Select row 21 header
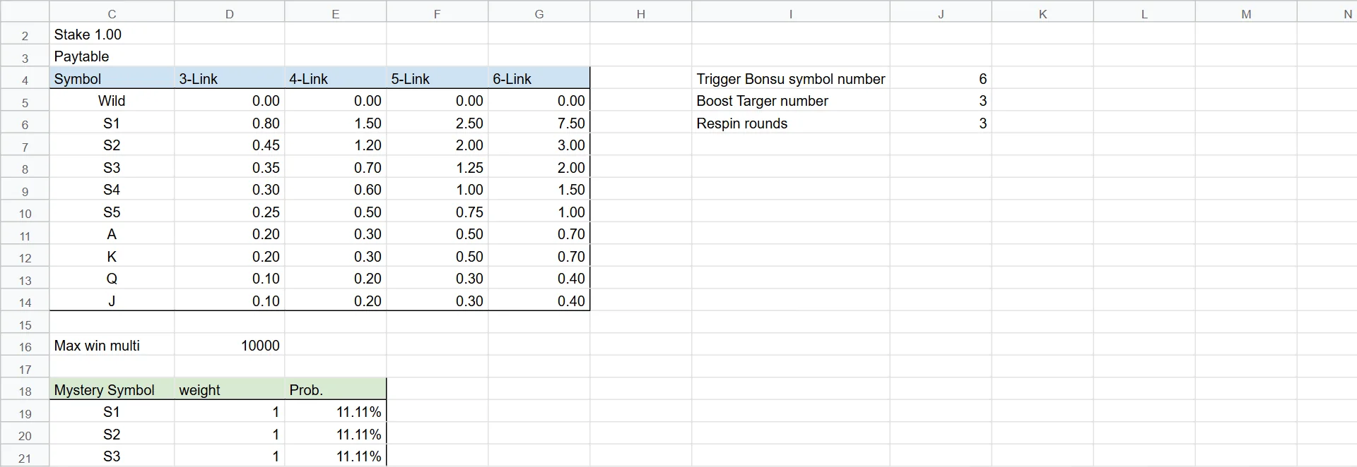Image resolution: width=1357 pixels, height=467 pixels. click(x=25, y=456)
